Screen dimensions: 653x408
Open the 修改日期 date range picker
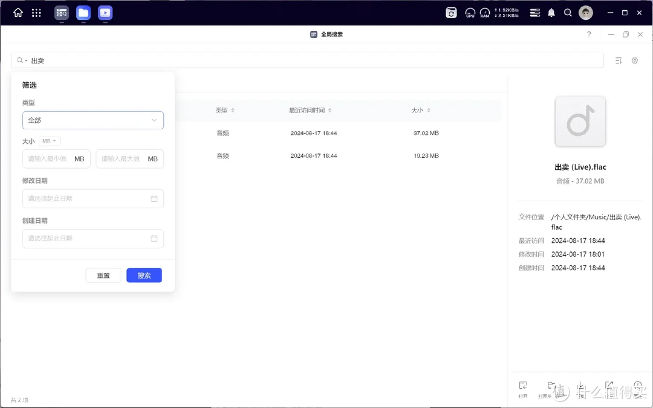pos(93,198)
